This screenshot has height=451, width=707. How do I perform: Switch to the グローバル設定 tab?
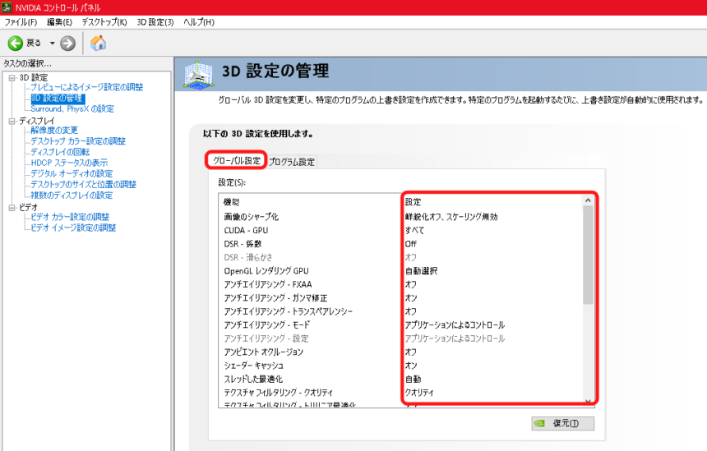click(x=236, y=160)
